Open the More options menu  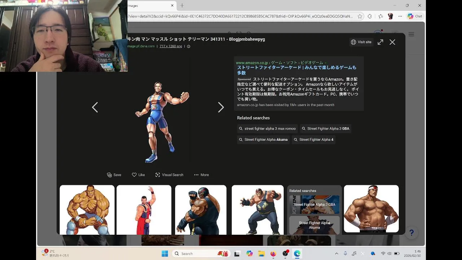point(201,175)
